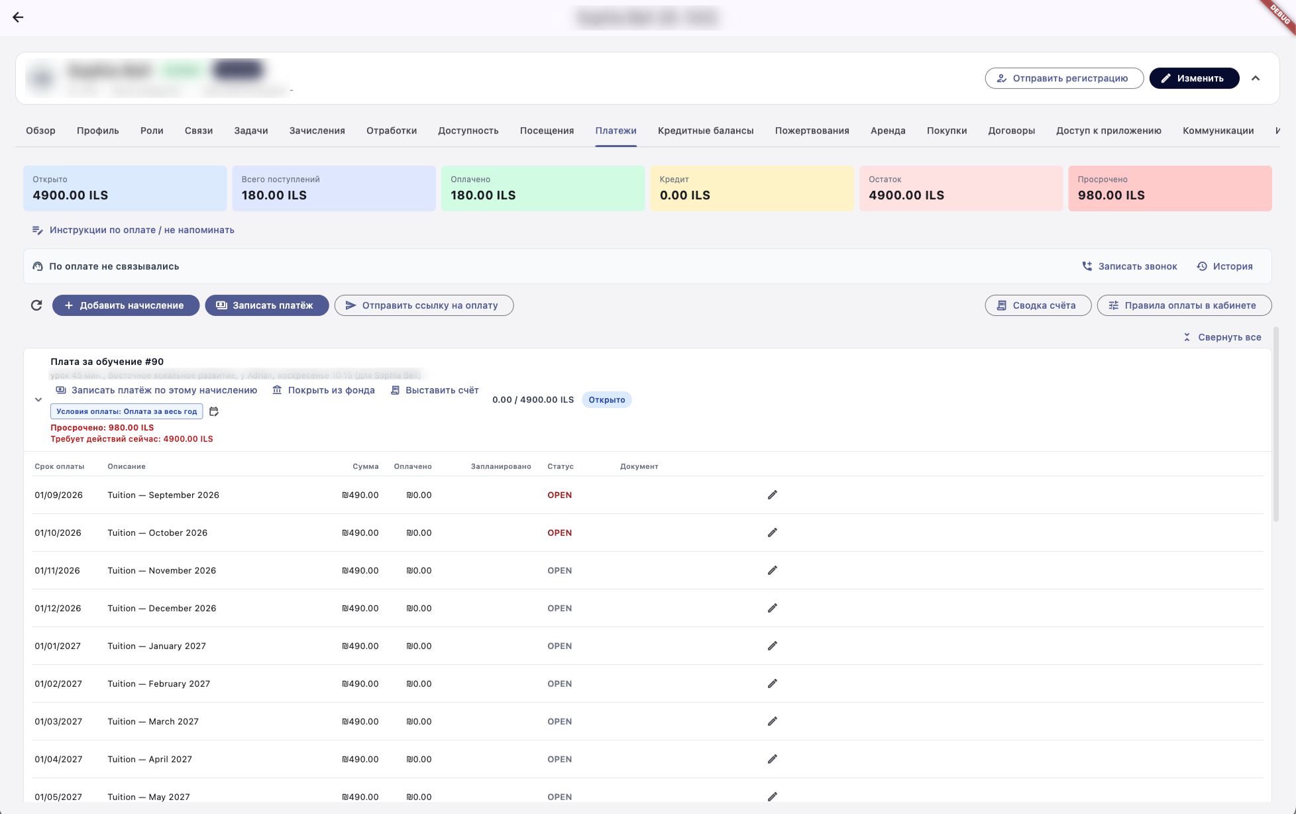
Task: Click Записать платёж button
Action: 267,305
